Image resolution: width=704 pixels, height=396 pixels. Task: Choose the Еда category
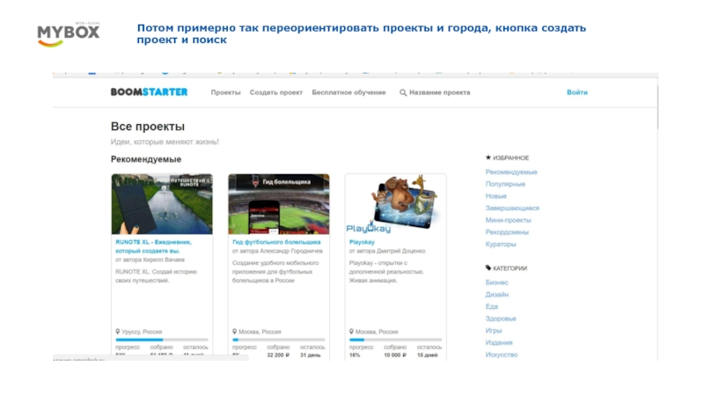coord(492,306)
